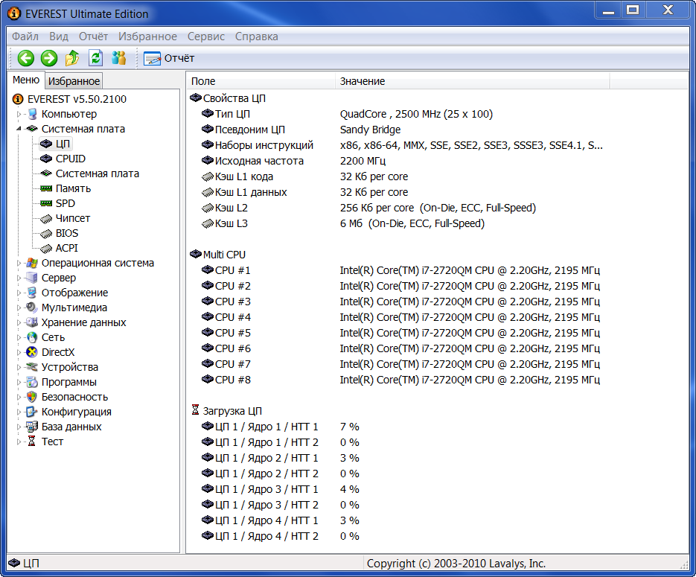The height and width of the screenshot is (577, 696).
Task: Open user management via people toolbar icon
Action: [119, 58]
